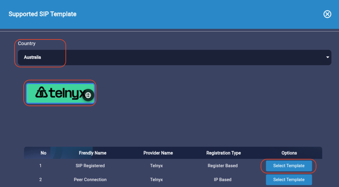Click the Register Based registration type cell
This screenshot has width=339, height=187.
pyautogui.click(x=223, y=166)
